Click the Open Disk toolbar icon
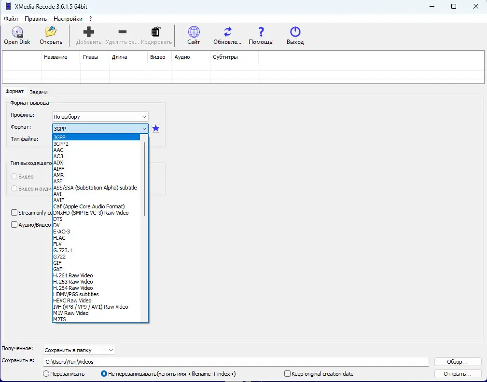Screen dimensions: 487x382 click(x=17, y=32)
